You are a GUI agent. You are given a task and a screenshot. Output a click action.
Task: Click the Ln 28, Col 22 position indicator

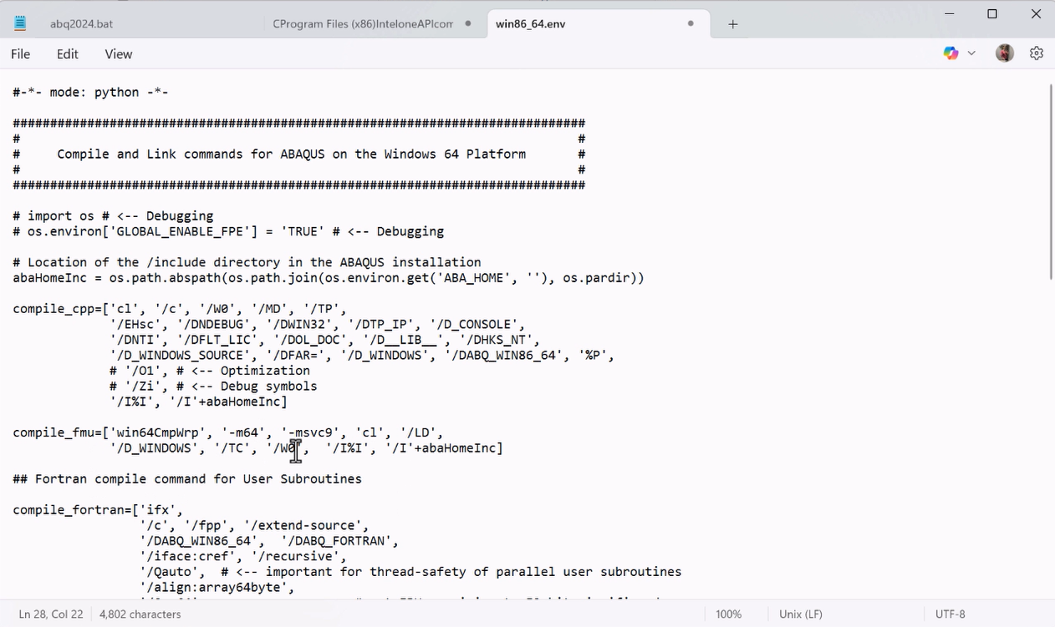click(50, 614)
